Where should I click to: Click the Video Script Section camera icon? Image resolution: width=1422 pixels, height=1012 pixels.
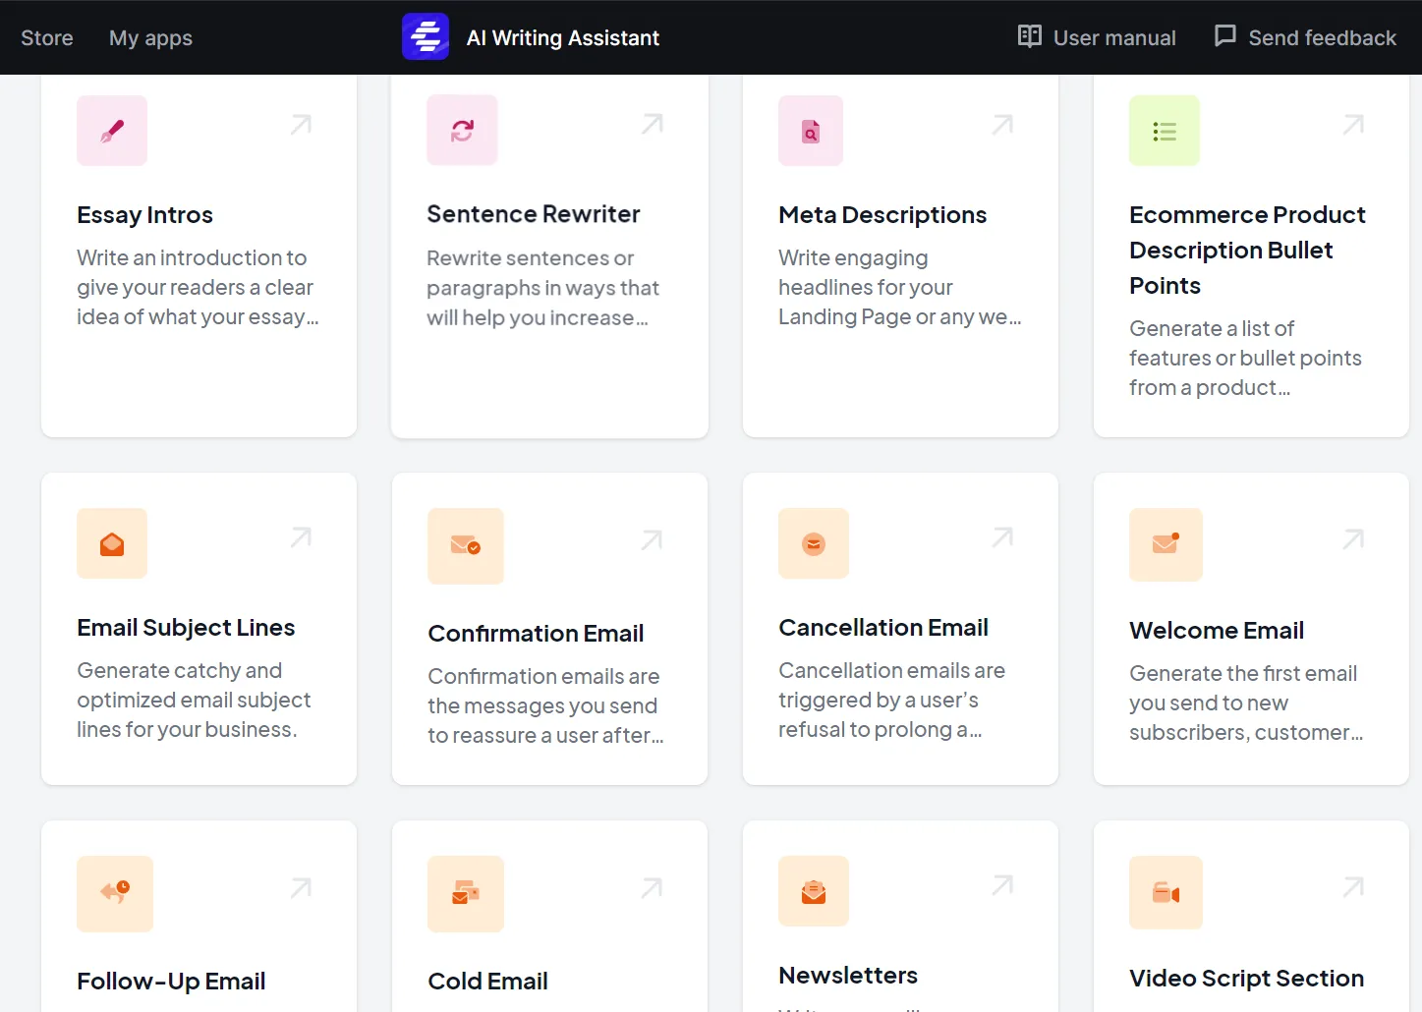[x=1166, y=892]
